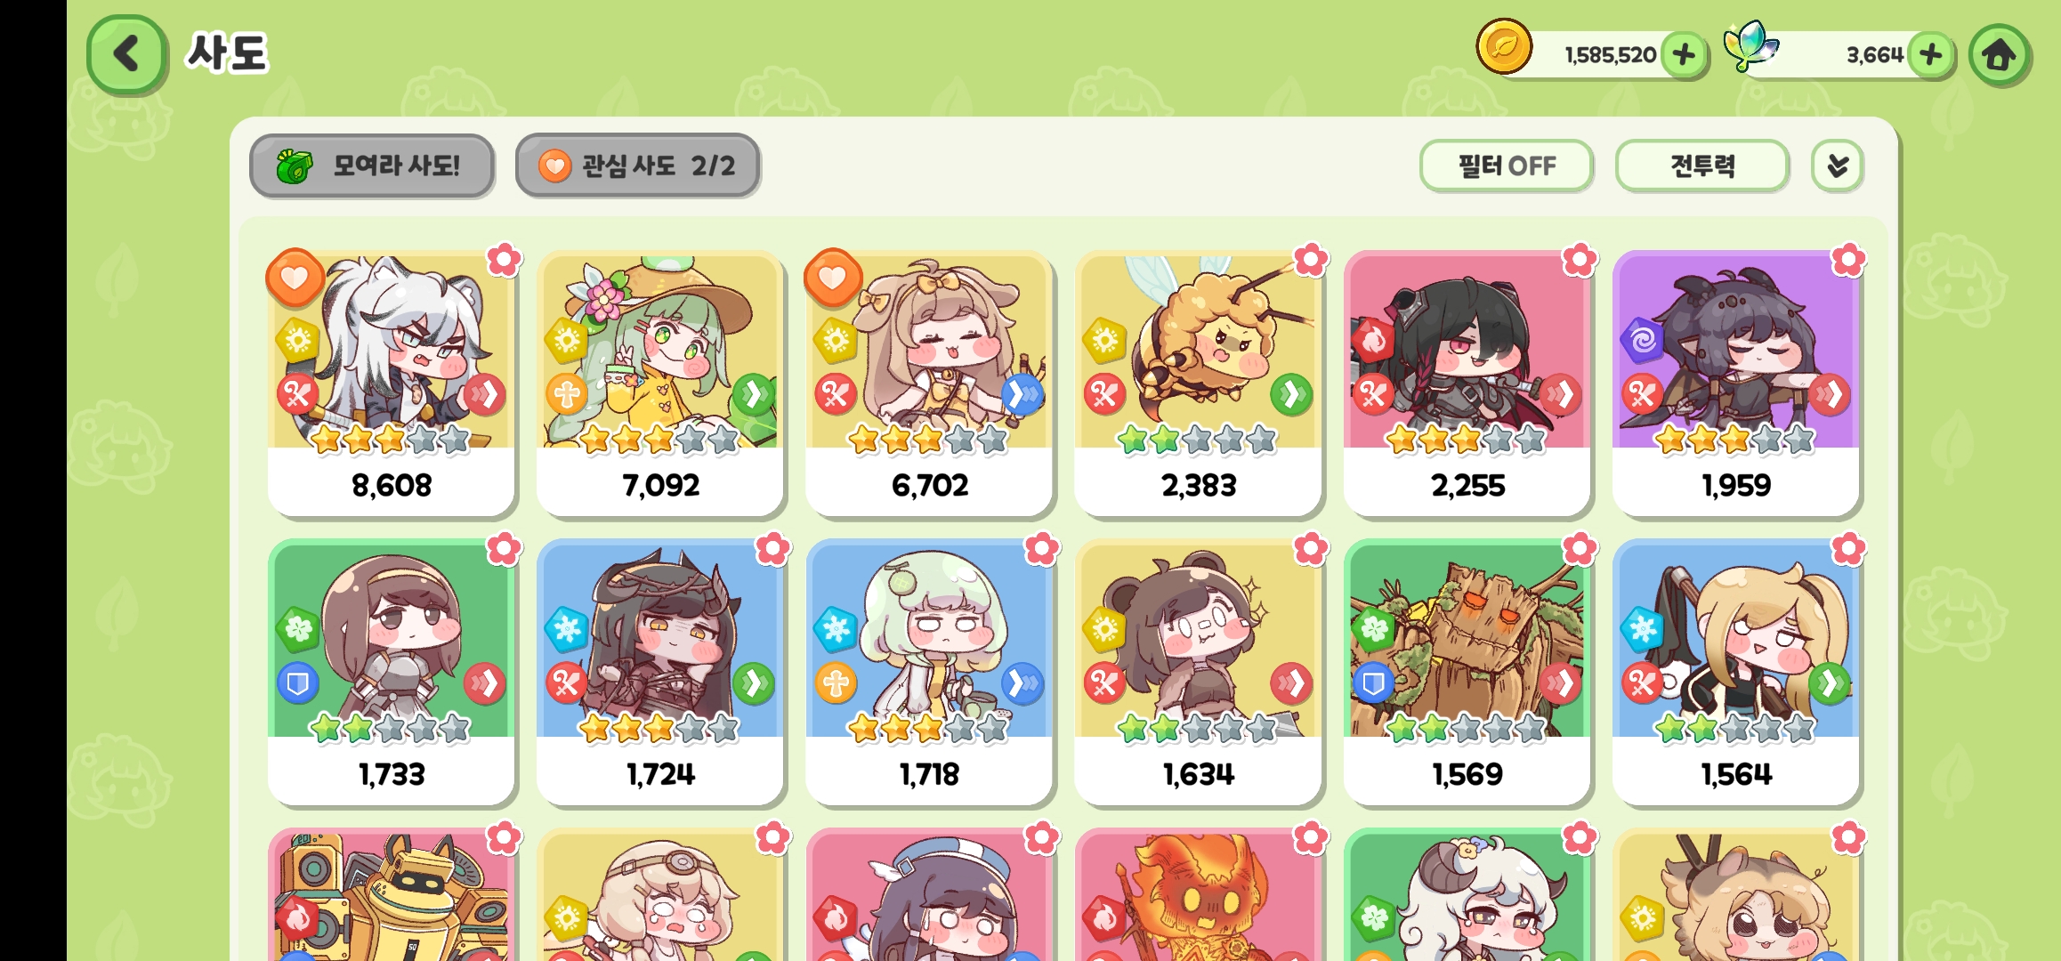
Task: Open the 모여라 사도! tab
Action: pos(372,166)
